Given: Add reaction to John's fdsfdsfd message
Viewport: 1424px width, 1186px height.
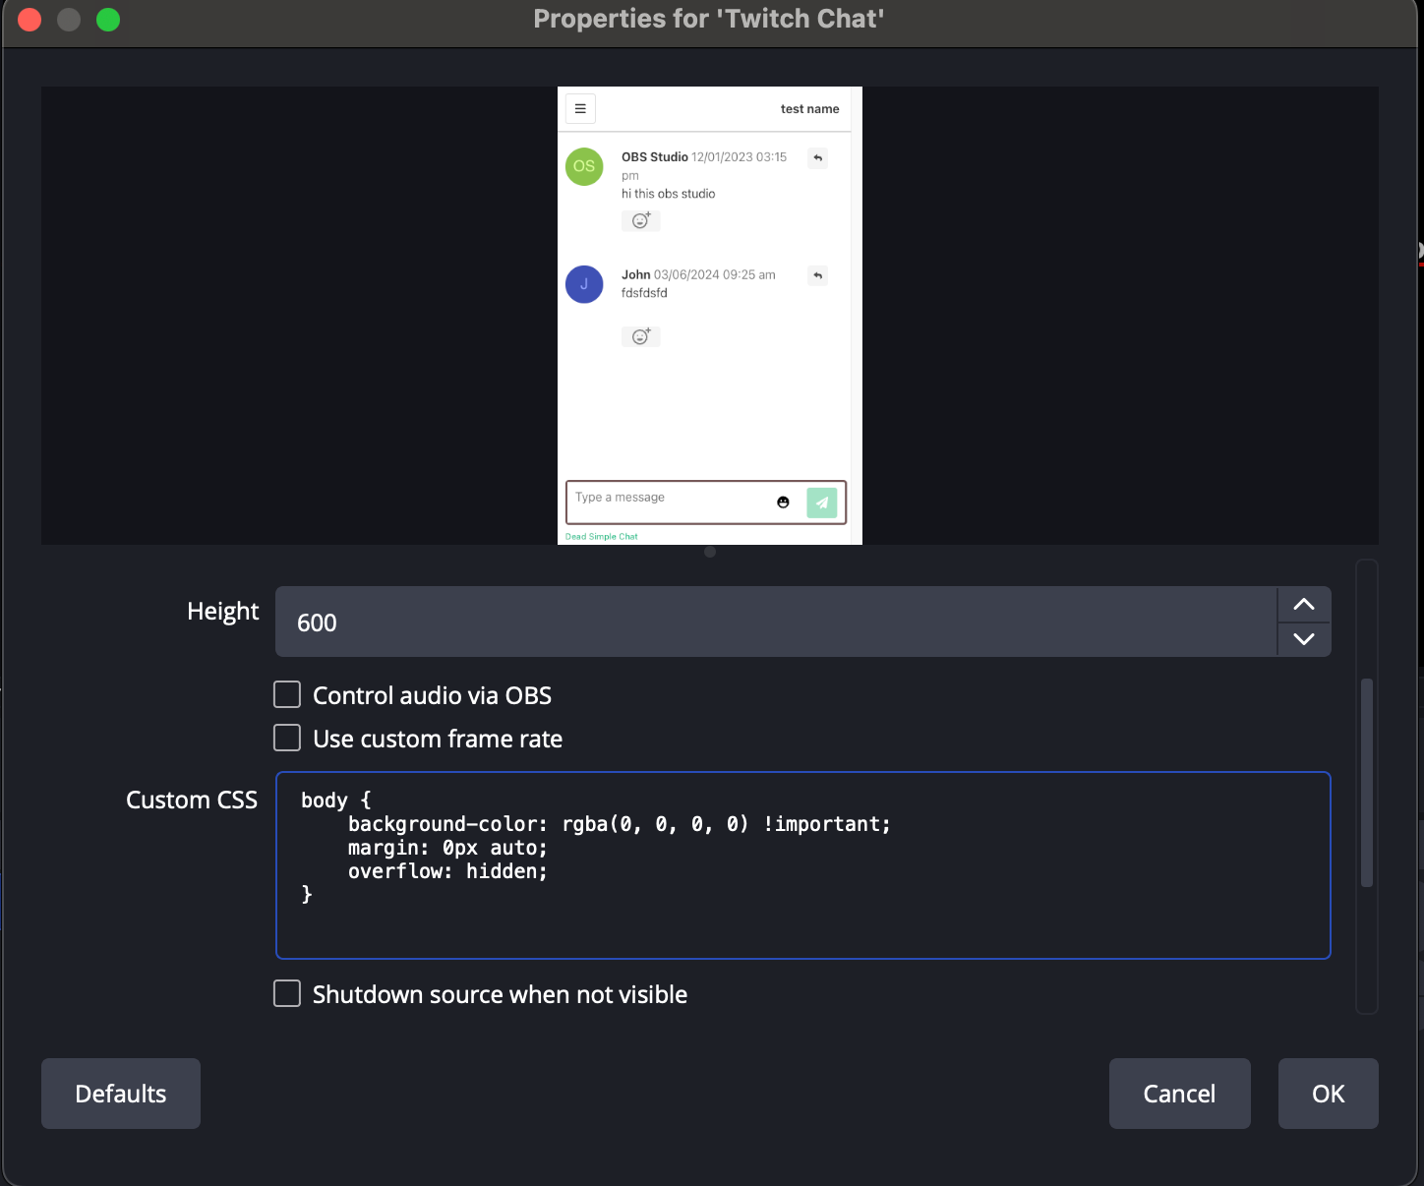Looking at the screenshot, I should (x=640, y=336).
